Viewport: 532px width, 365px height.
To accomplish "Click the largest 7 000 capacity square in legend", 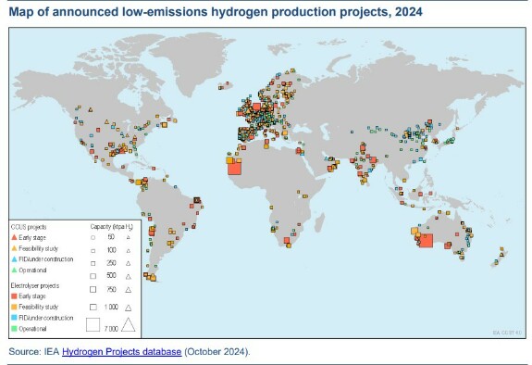I will [93, 324].
